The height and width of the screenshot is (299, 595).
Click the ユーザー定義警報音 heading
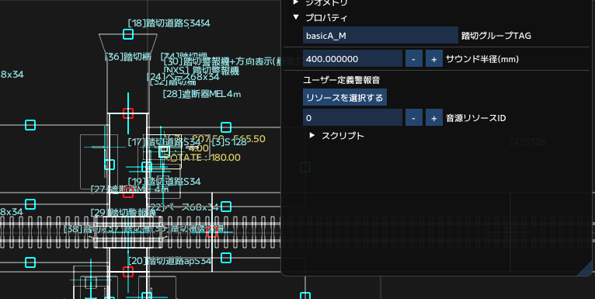tap(342, 80)
